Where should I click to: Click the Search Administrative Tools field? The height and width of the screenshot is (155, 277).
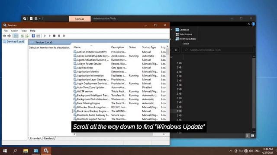(217, 50)
